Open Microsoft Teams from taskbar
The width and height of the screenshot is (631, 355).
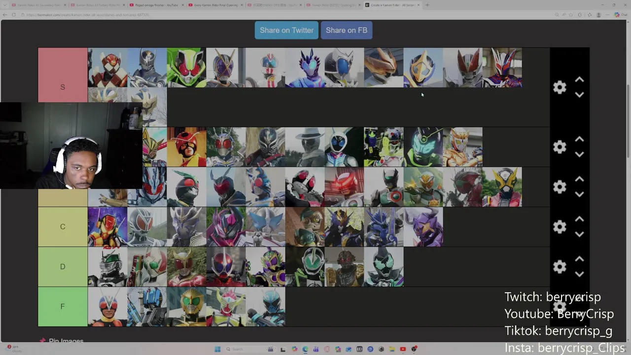pos(316,349)
